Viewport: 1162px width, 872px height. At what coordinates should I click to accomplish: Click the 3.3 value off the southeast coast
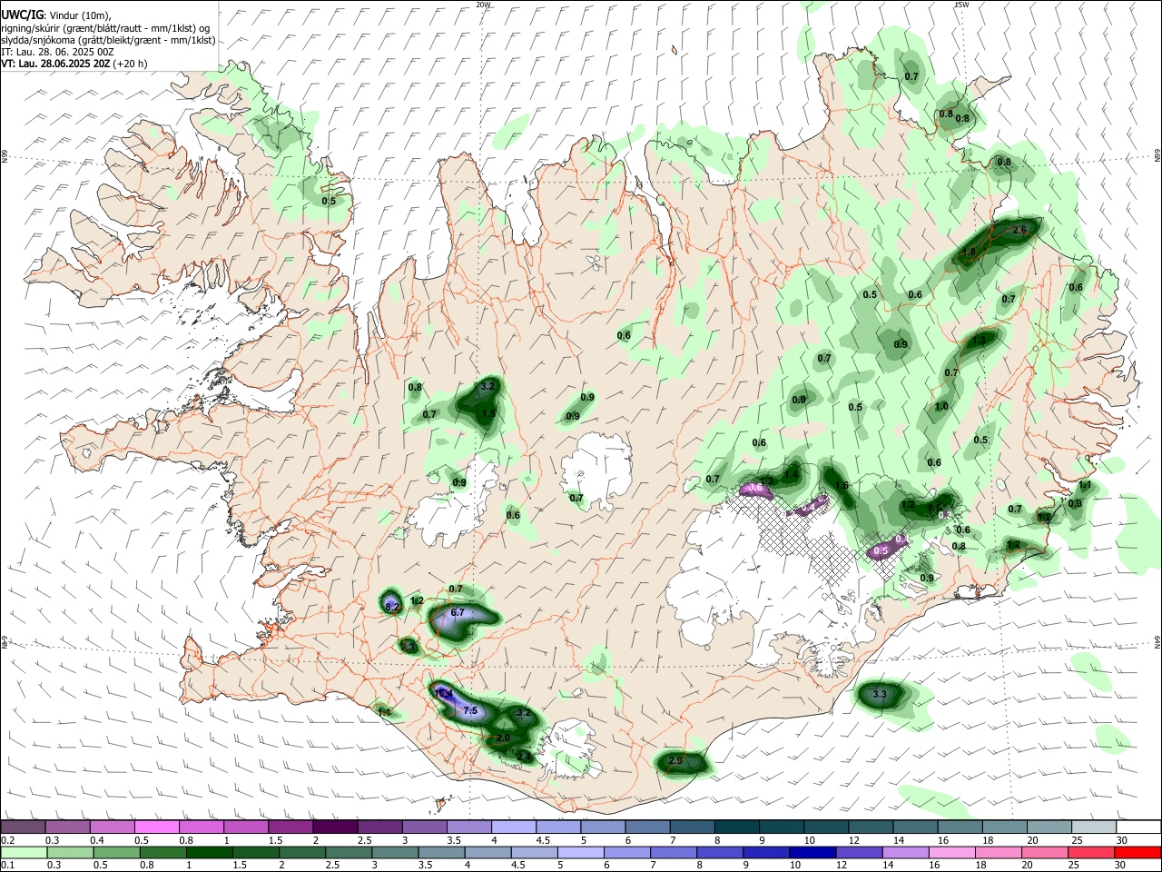click(x=879, y=695)
